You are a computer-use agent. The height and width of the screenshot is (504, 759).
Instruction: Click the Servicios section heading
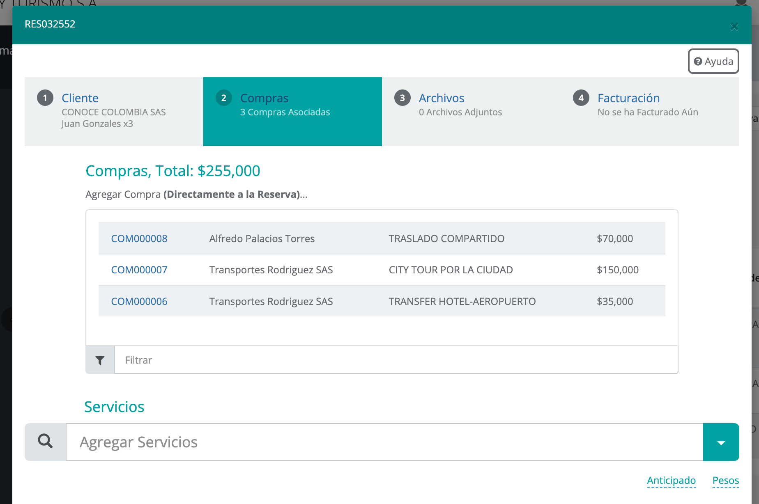[x=114, y=407]
